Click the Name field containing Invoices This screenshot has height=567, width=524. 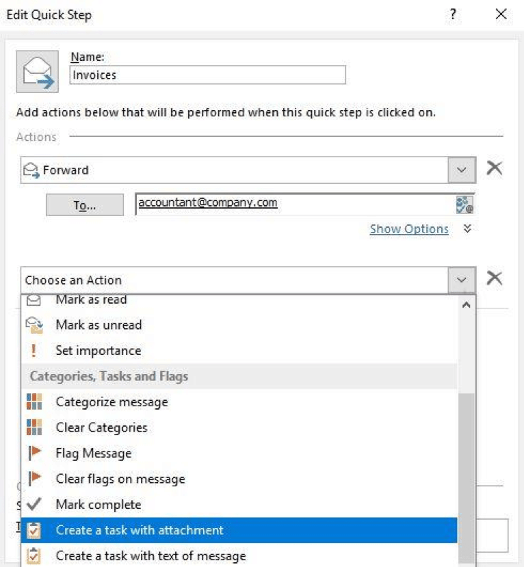tap(207, 75)
